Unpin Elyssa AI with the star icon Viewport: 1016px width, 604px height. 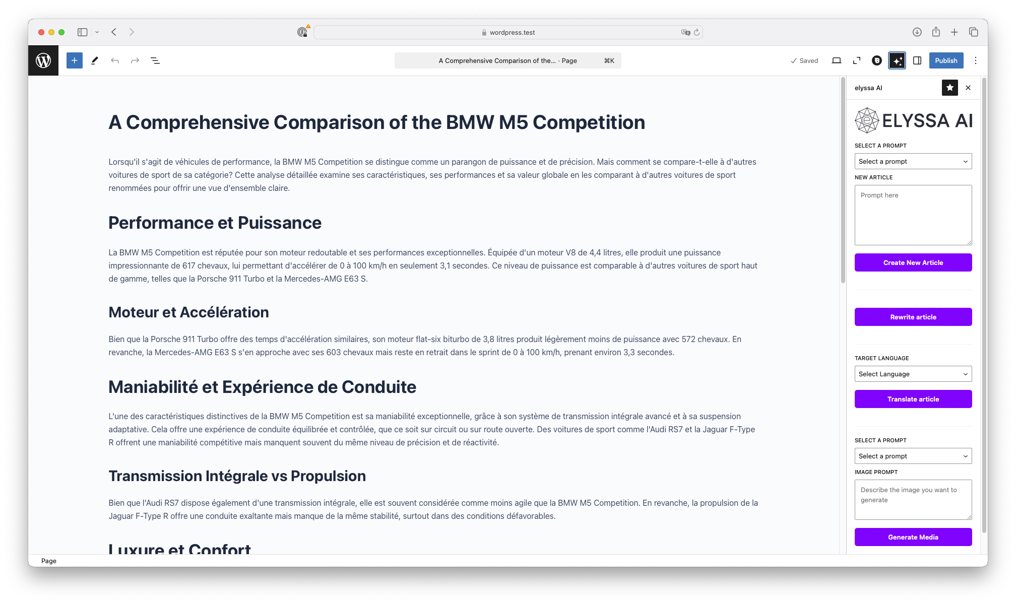point(949,88)
